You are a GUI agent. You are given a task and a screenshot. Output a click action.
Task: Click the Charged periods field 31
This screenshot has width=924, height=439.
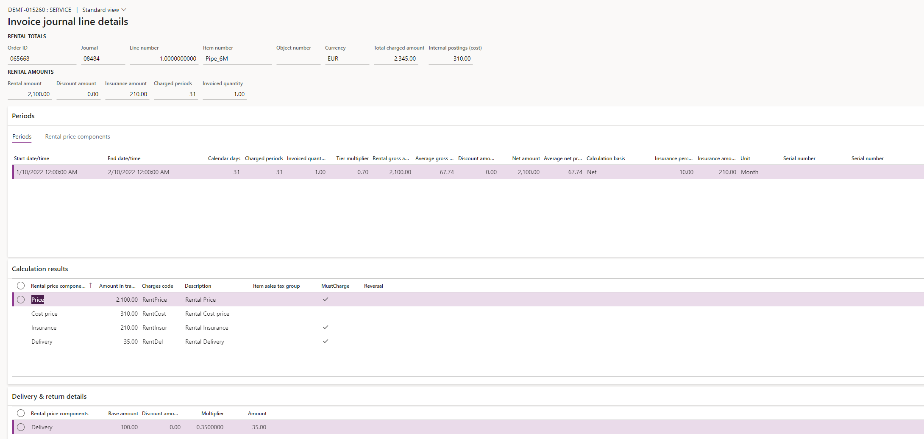click(x=176, y=94)
